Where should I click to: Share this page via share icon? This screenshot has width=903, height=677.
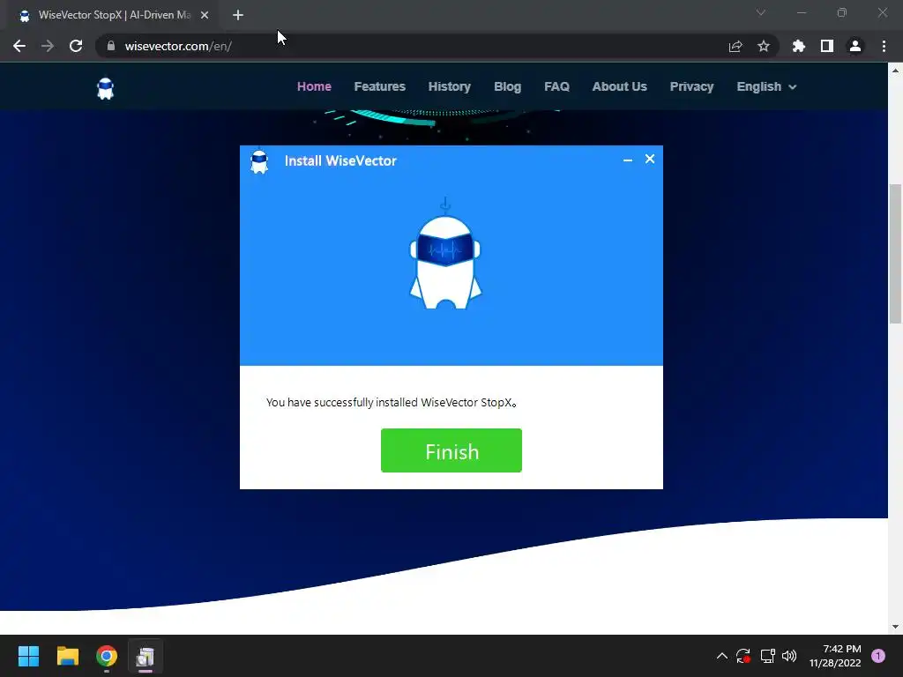[735, 46]
